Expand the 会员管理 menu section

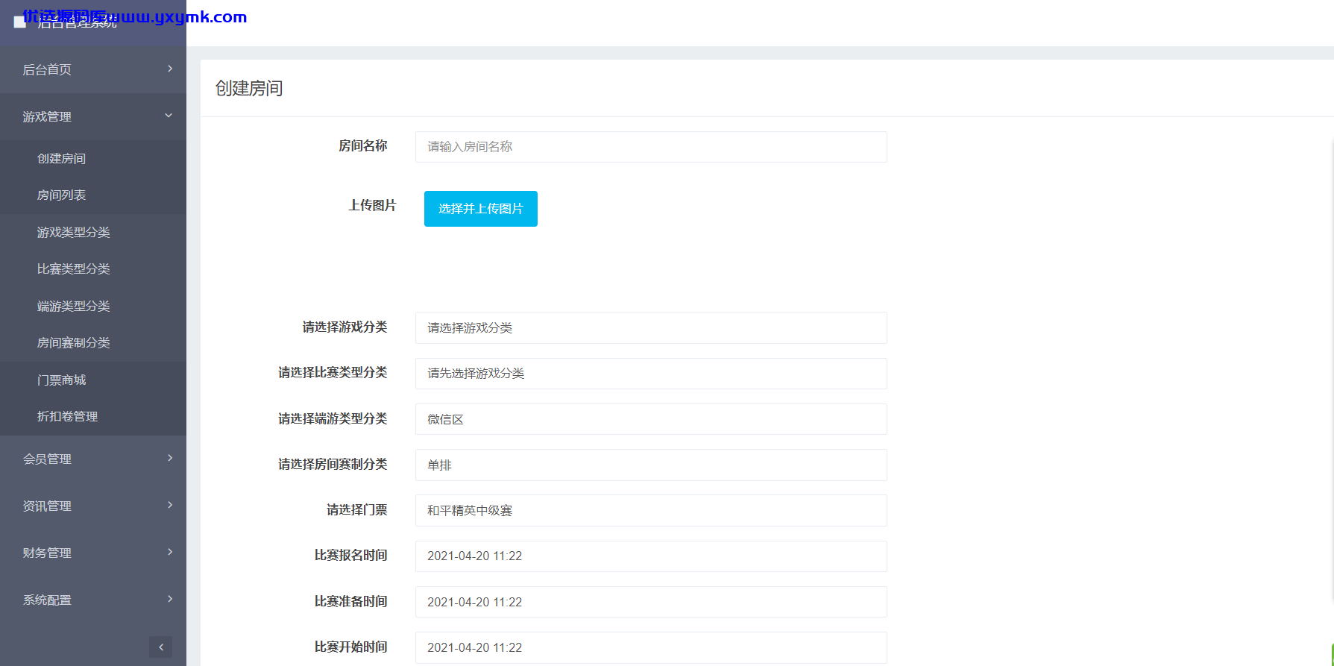click(x=93, y=459)
